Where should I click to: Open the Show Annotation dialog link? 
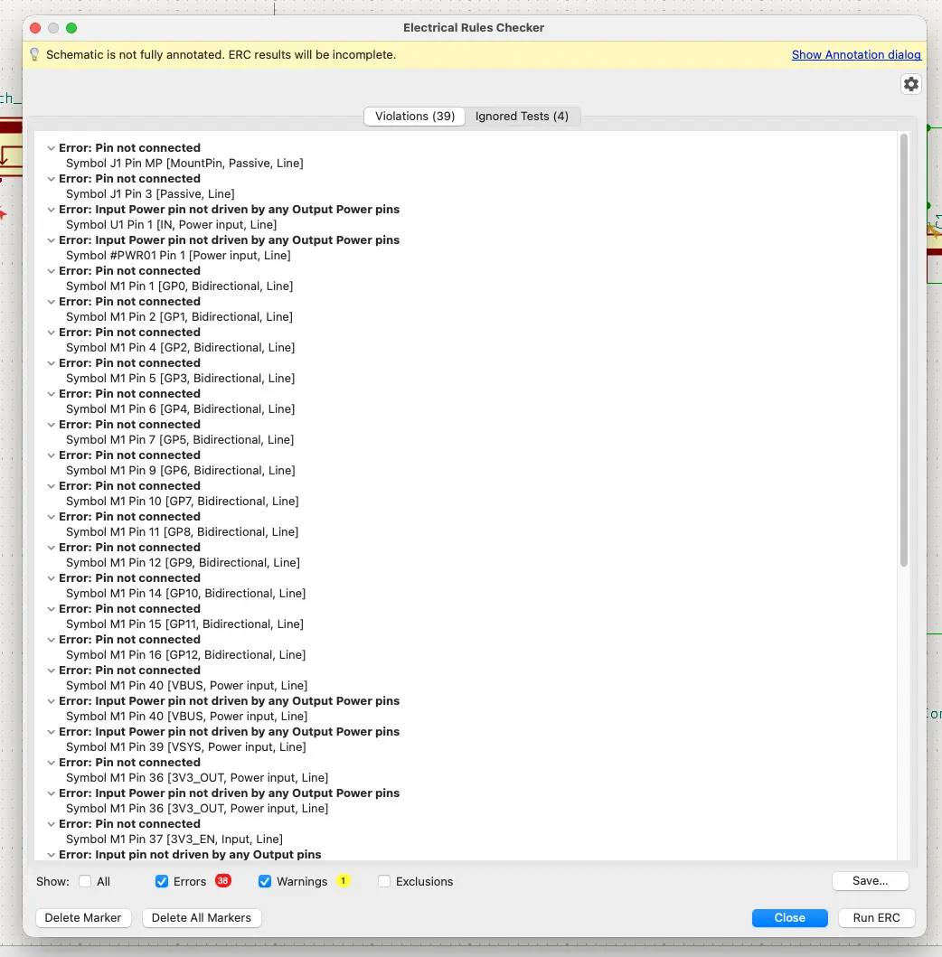(856, 55)
